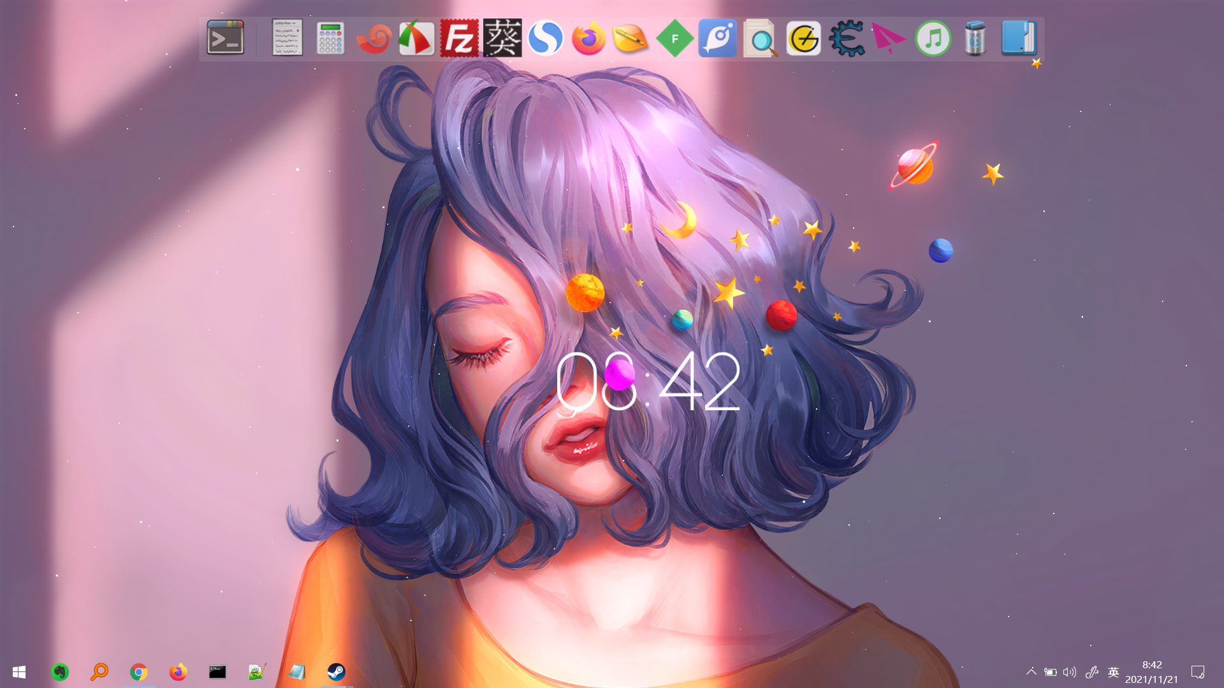
Task: Open the green diamond F app icon
Action: pos(674,38)
